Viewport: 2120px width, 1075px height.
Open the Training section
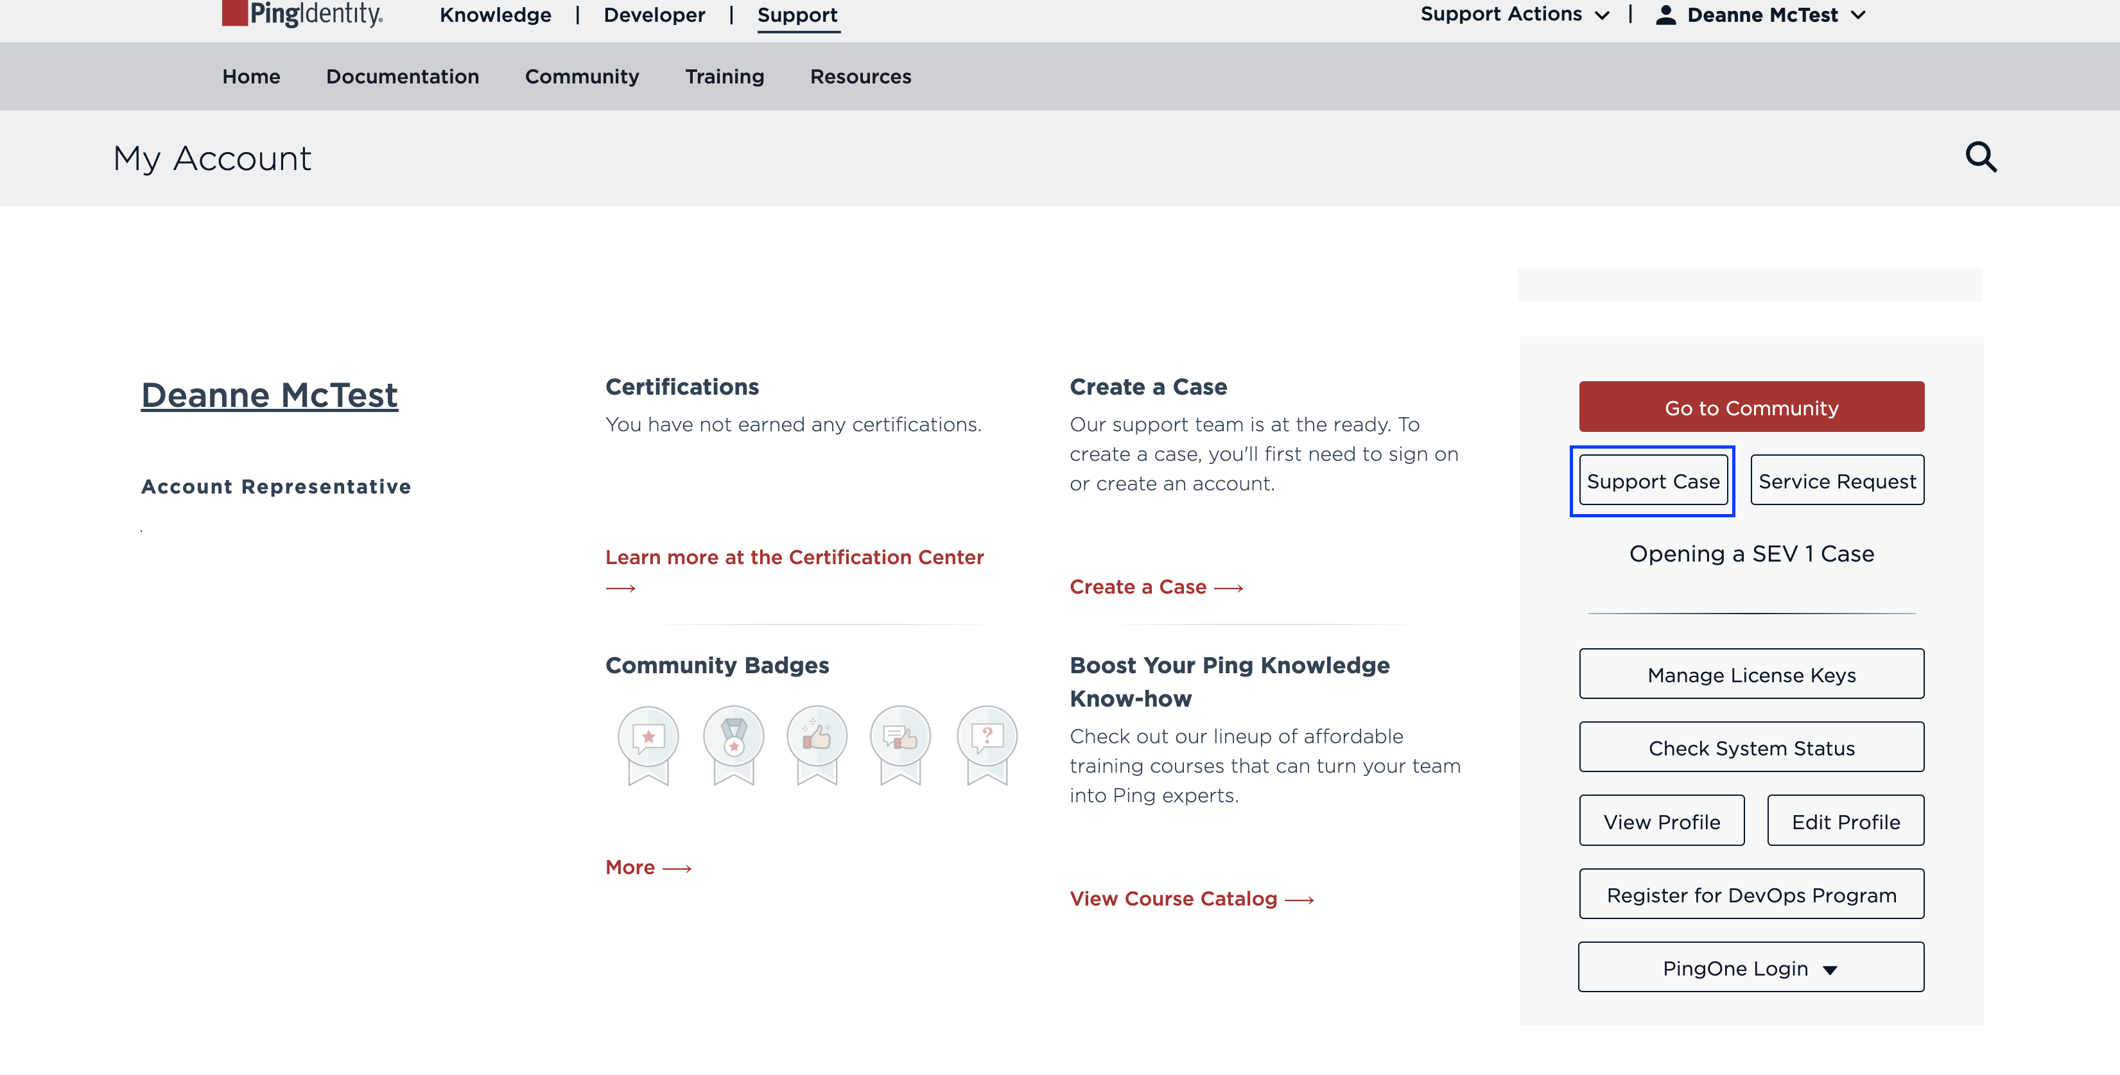coord(724,76)
